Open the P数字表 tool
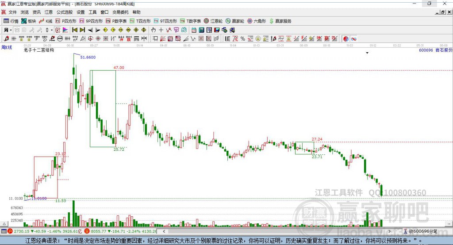 [116, 21]
